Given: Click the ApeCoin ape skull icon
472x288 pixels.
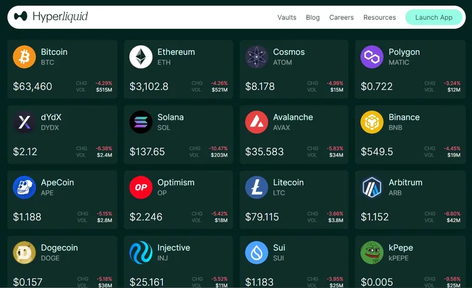Looking at the screenshot, I should [x=25, y=187].
